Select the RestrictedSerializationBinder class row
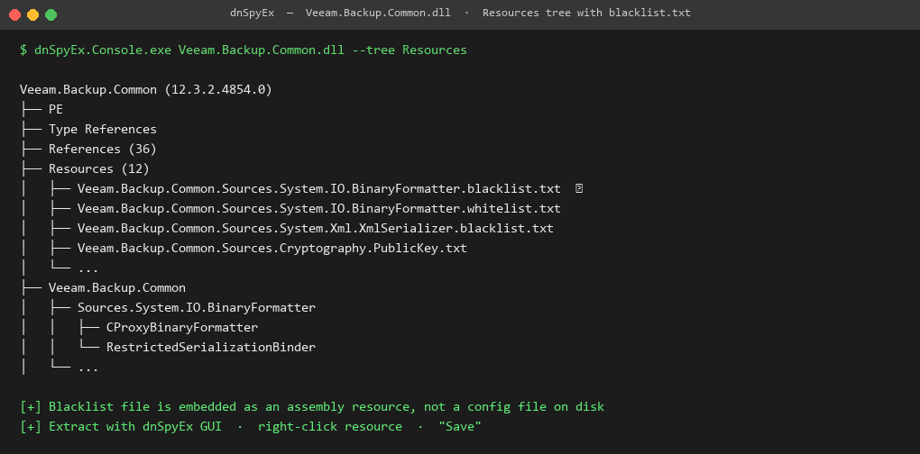 point(211,348)
